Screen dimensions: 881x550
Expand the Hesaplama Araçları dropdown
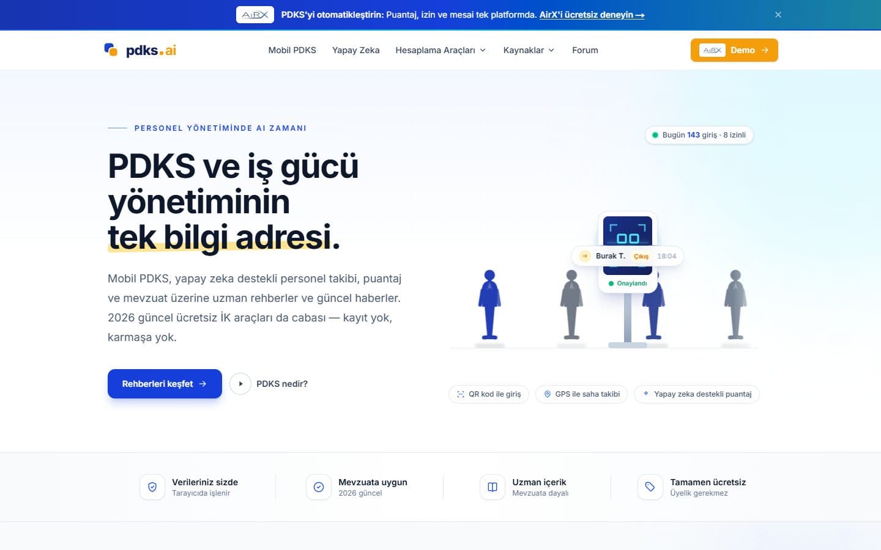(441, 50)
